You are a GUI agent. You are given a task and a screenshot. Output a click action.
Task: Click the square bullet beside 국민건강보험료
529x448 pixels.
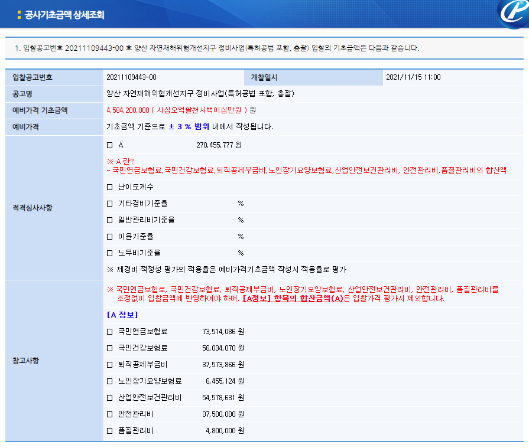coord(110,348)
